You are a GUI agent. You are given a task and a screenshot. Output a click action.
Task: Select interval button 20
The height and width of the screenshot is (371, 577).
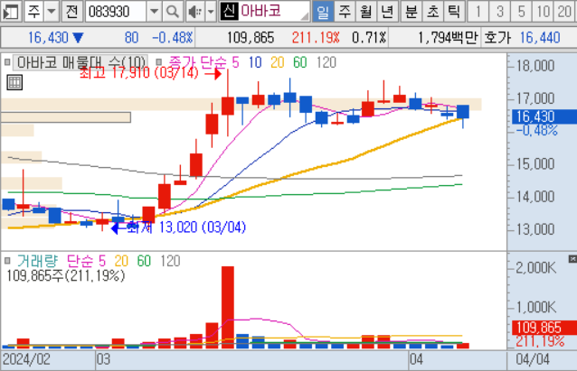click(x=565, y=12)
